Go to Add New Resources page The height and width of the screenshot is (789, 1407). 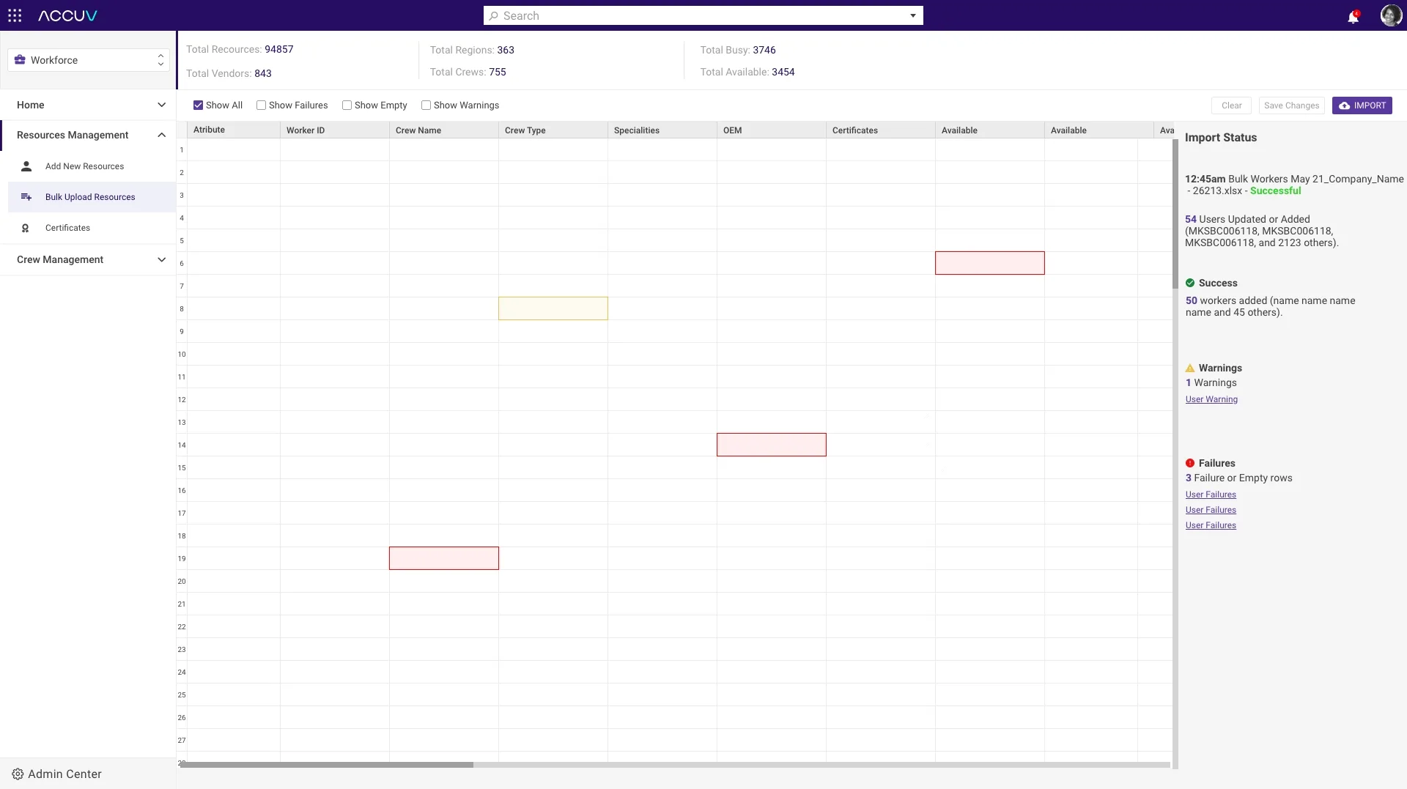pyautogui.click(x=92, y=166)
